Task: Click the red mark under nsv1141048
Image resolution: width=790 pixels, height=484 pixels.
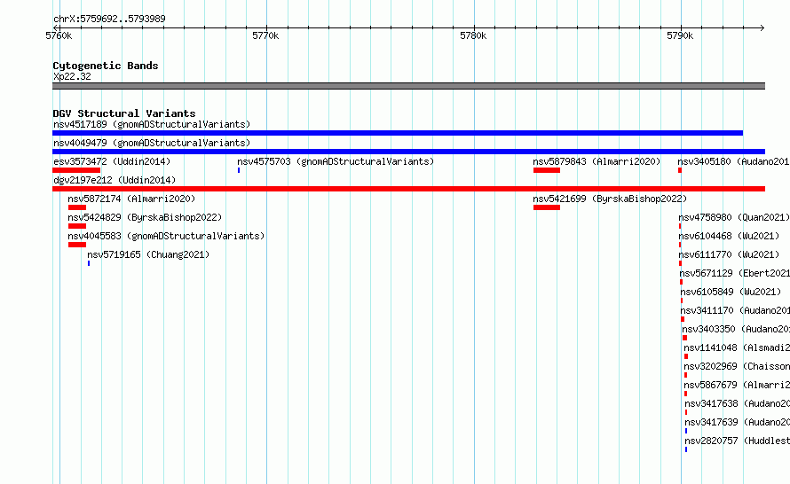Action: [x=686, y=356]
